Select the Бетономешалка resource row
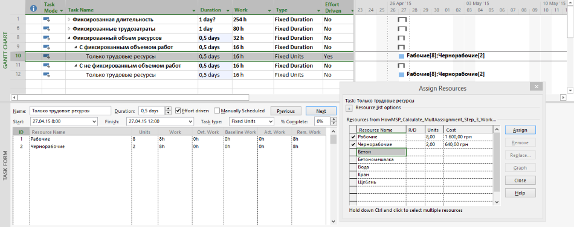The height and width of the screenshot is (227, 574). pyautogui.click(x=421, y=160)
